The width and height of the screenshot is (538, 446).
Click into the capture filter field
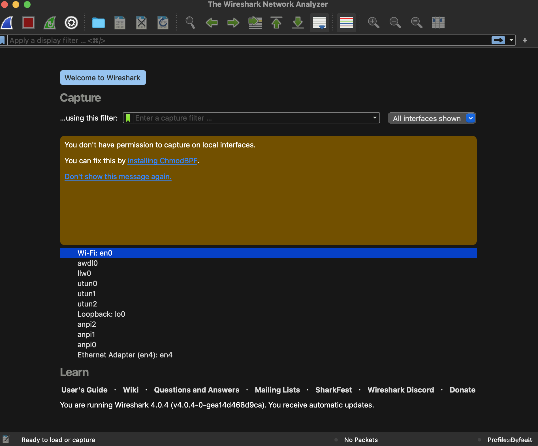coord(252,118)
